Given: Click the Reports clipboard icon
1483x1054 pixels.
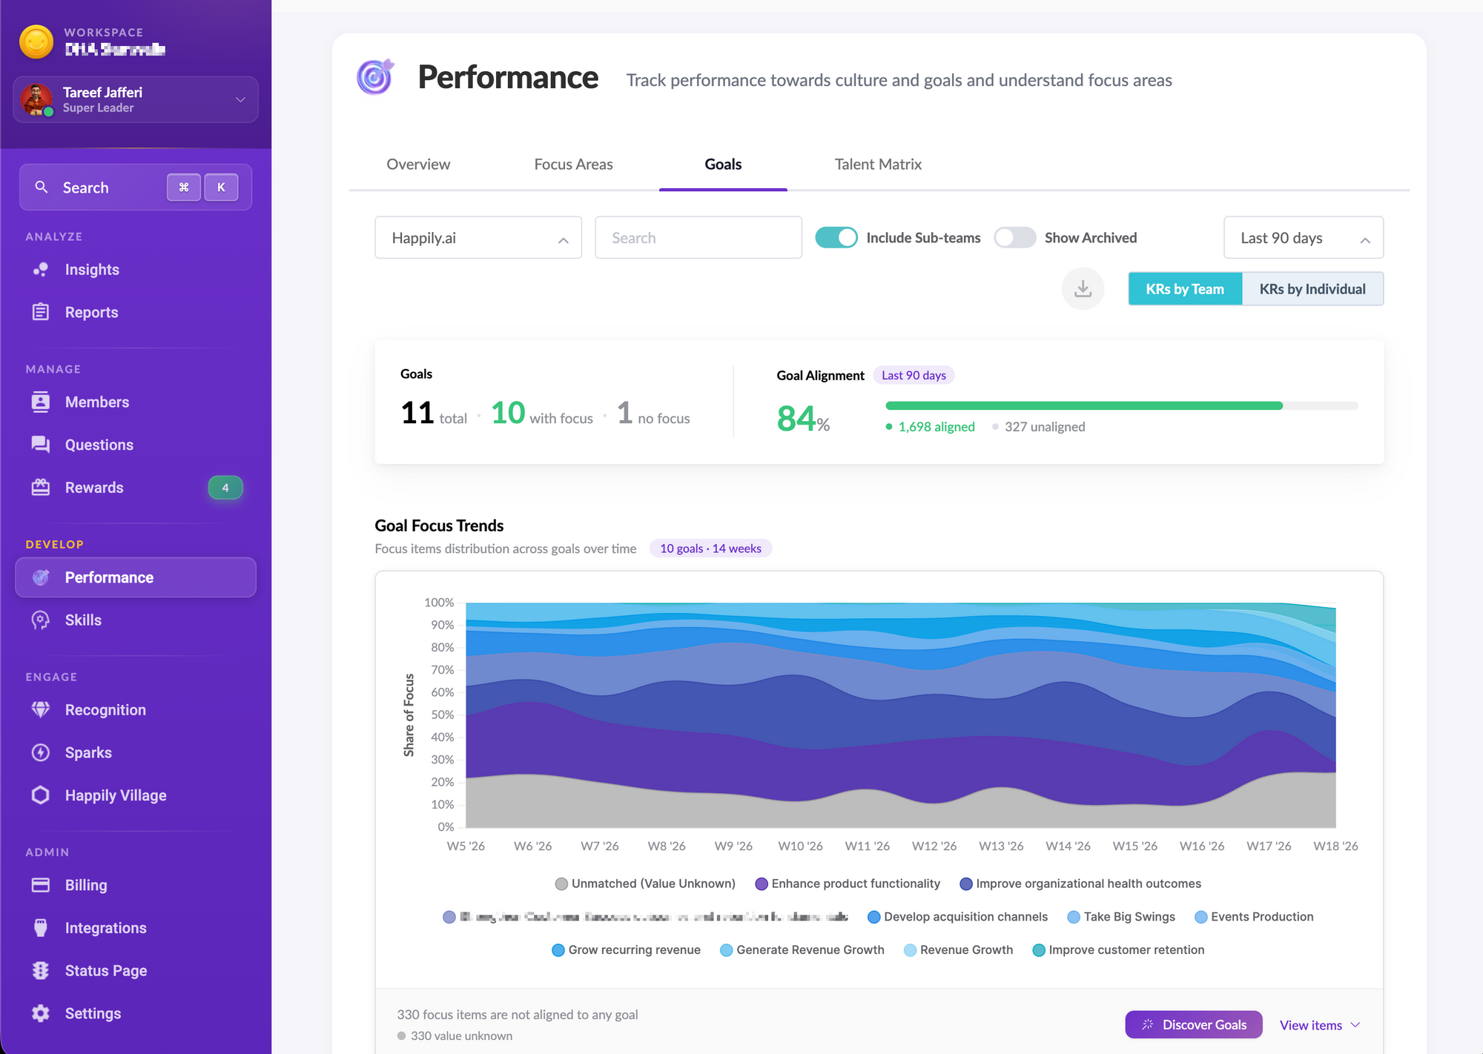Looking at the screenshot, I should [x=41, y=312].
